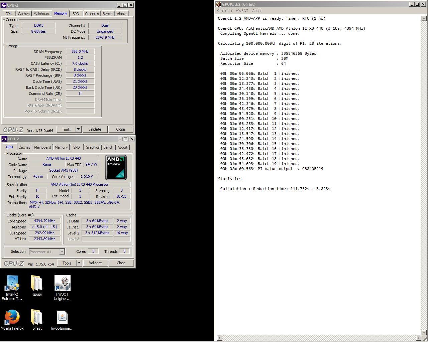Click the Command Rate 1T value
This screenshot has width=428, height=342.
pos(80,93)
